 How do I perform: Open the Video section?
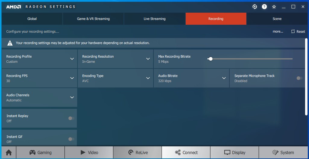click(89, 153)
